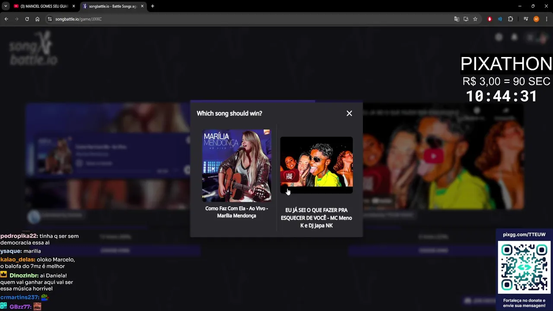Click the blurred notification bell in site header

click(514, 38)
